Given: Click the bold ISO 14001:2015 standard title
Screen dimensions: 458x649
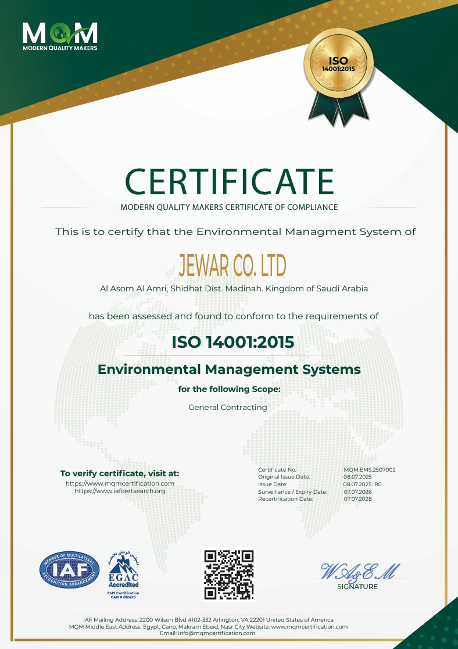Looking at the screenshot, I should pyautogui.click(x=233, y=342).
